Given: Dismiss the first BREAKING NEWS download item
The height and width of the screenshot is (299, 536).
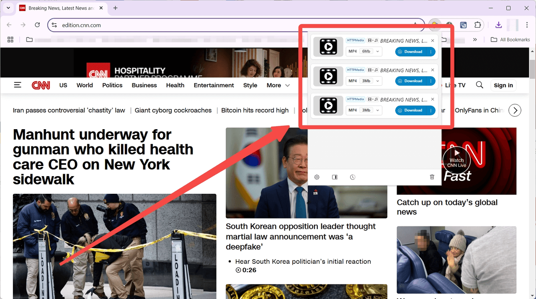Looking at the screenshot, I should [433, 40].
